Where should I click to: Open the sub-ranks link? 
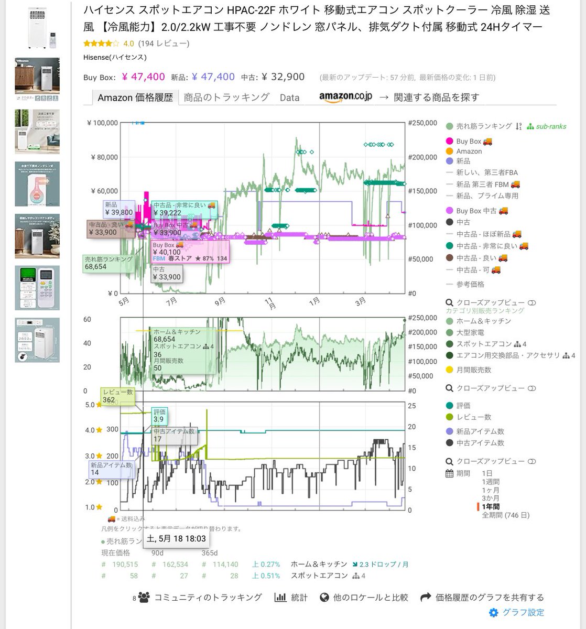(x=547, y=126)
